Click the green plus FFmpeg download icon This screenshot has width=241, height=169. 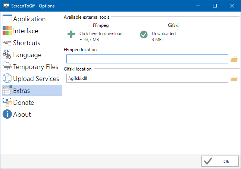71,34
